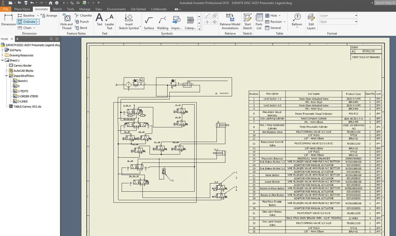Click Save icon in quick access
Image resolution: width=396 pixels, height=236 pixels.
(26, 3)
